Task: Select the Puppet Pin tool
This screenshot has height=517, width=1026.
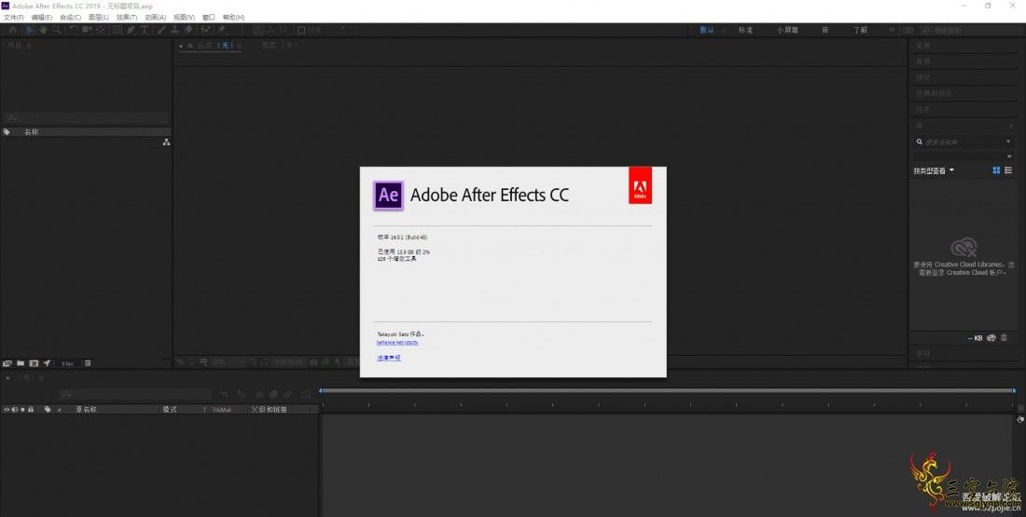Action: [x=221, y=30]
